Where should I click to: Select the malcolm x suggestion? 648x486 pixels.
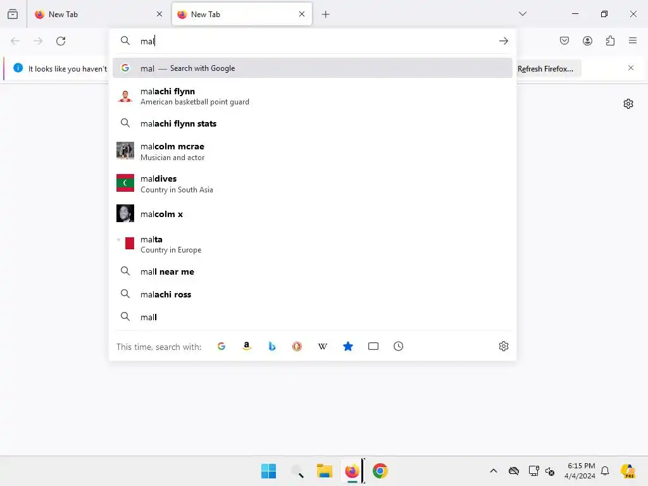(313, 214)
